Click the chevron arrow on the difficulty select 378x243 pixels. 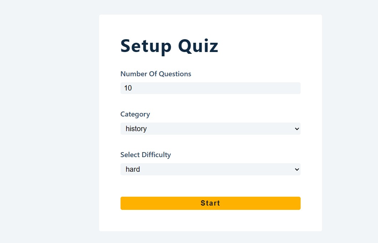[297, 170]
